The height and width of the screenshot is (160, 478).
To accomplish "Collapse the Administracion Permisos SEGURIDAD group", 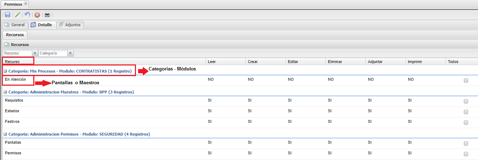I will pos(5,135).
